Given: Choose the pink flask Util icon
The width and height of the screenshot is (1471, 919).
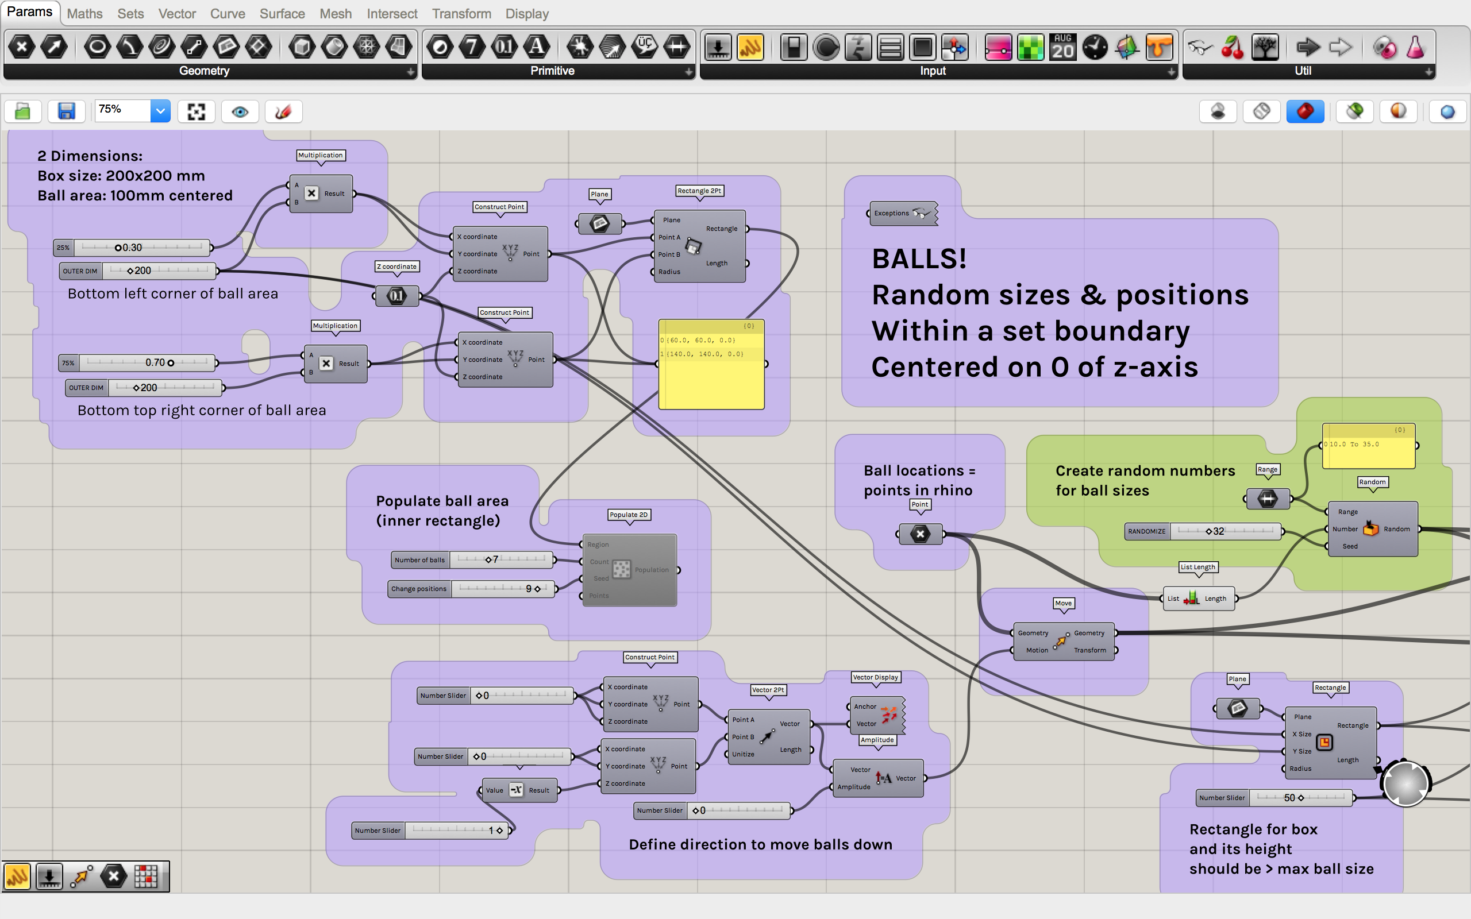Looking at the screenshot, I should point(1416,47).
